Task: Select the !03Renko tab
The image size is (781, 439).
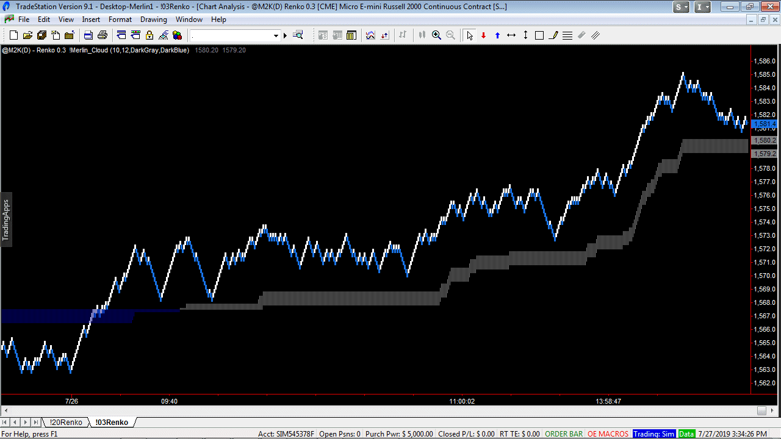Action: tap(112, 422)
